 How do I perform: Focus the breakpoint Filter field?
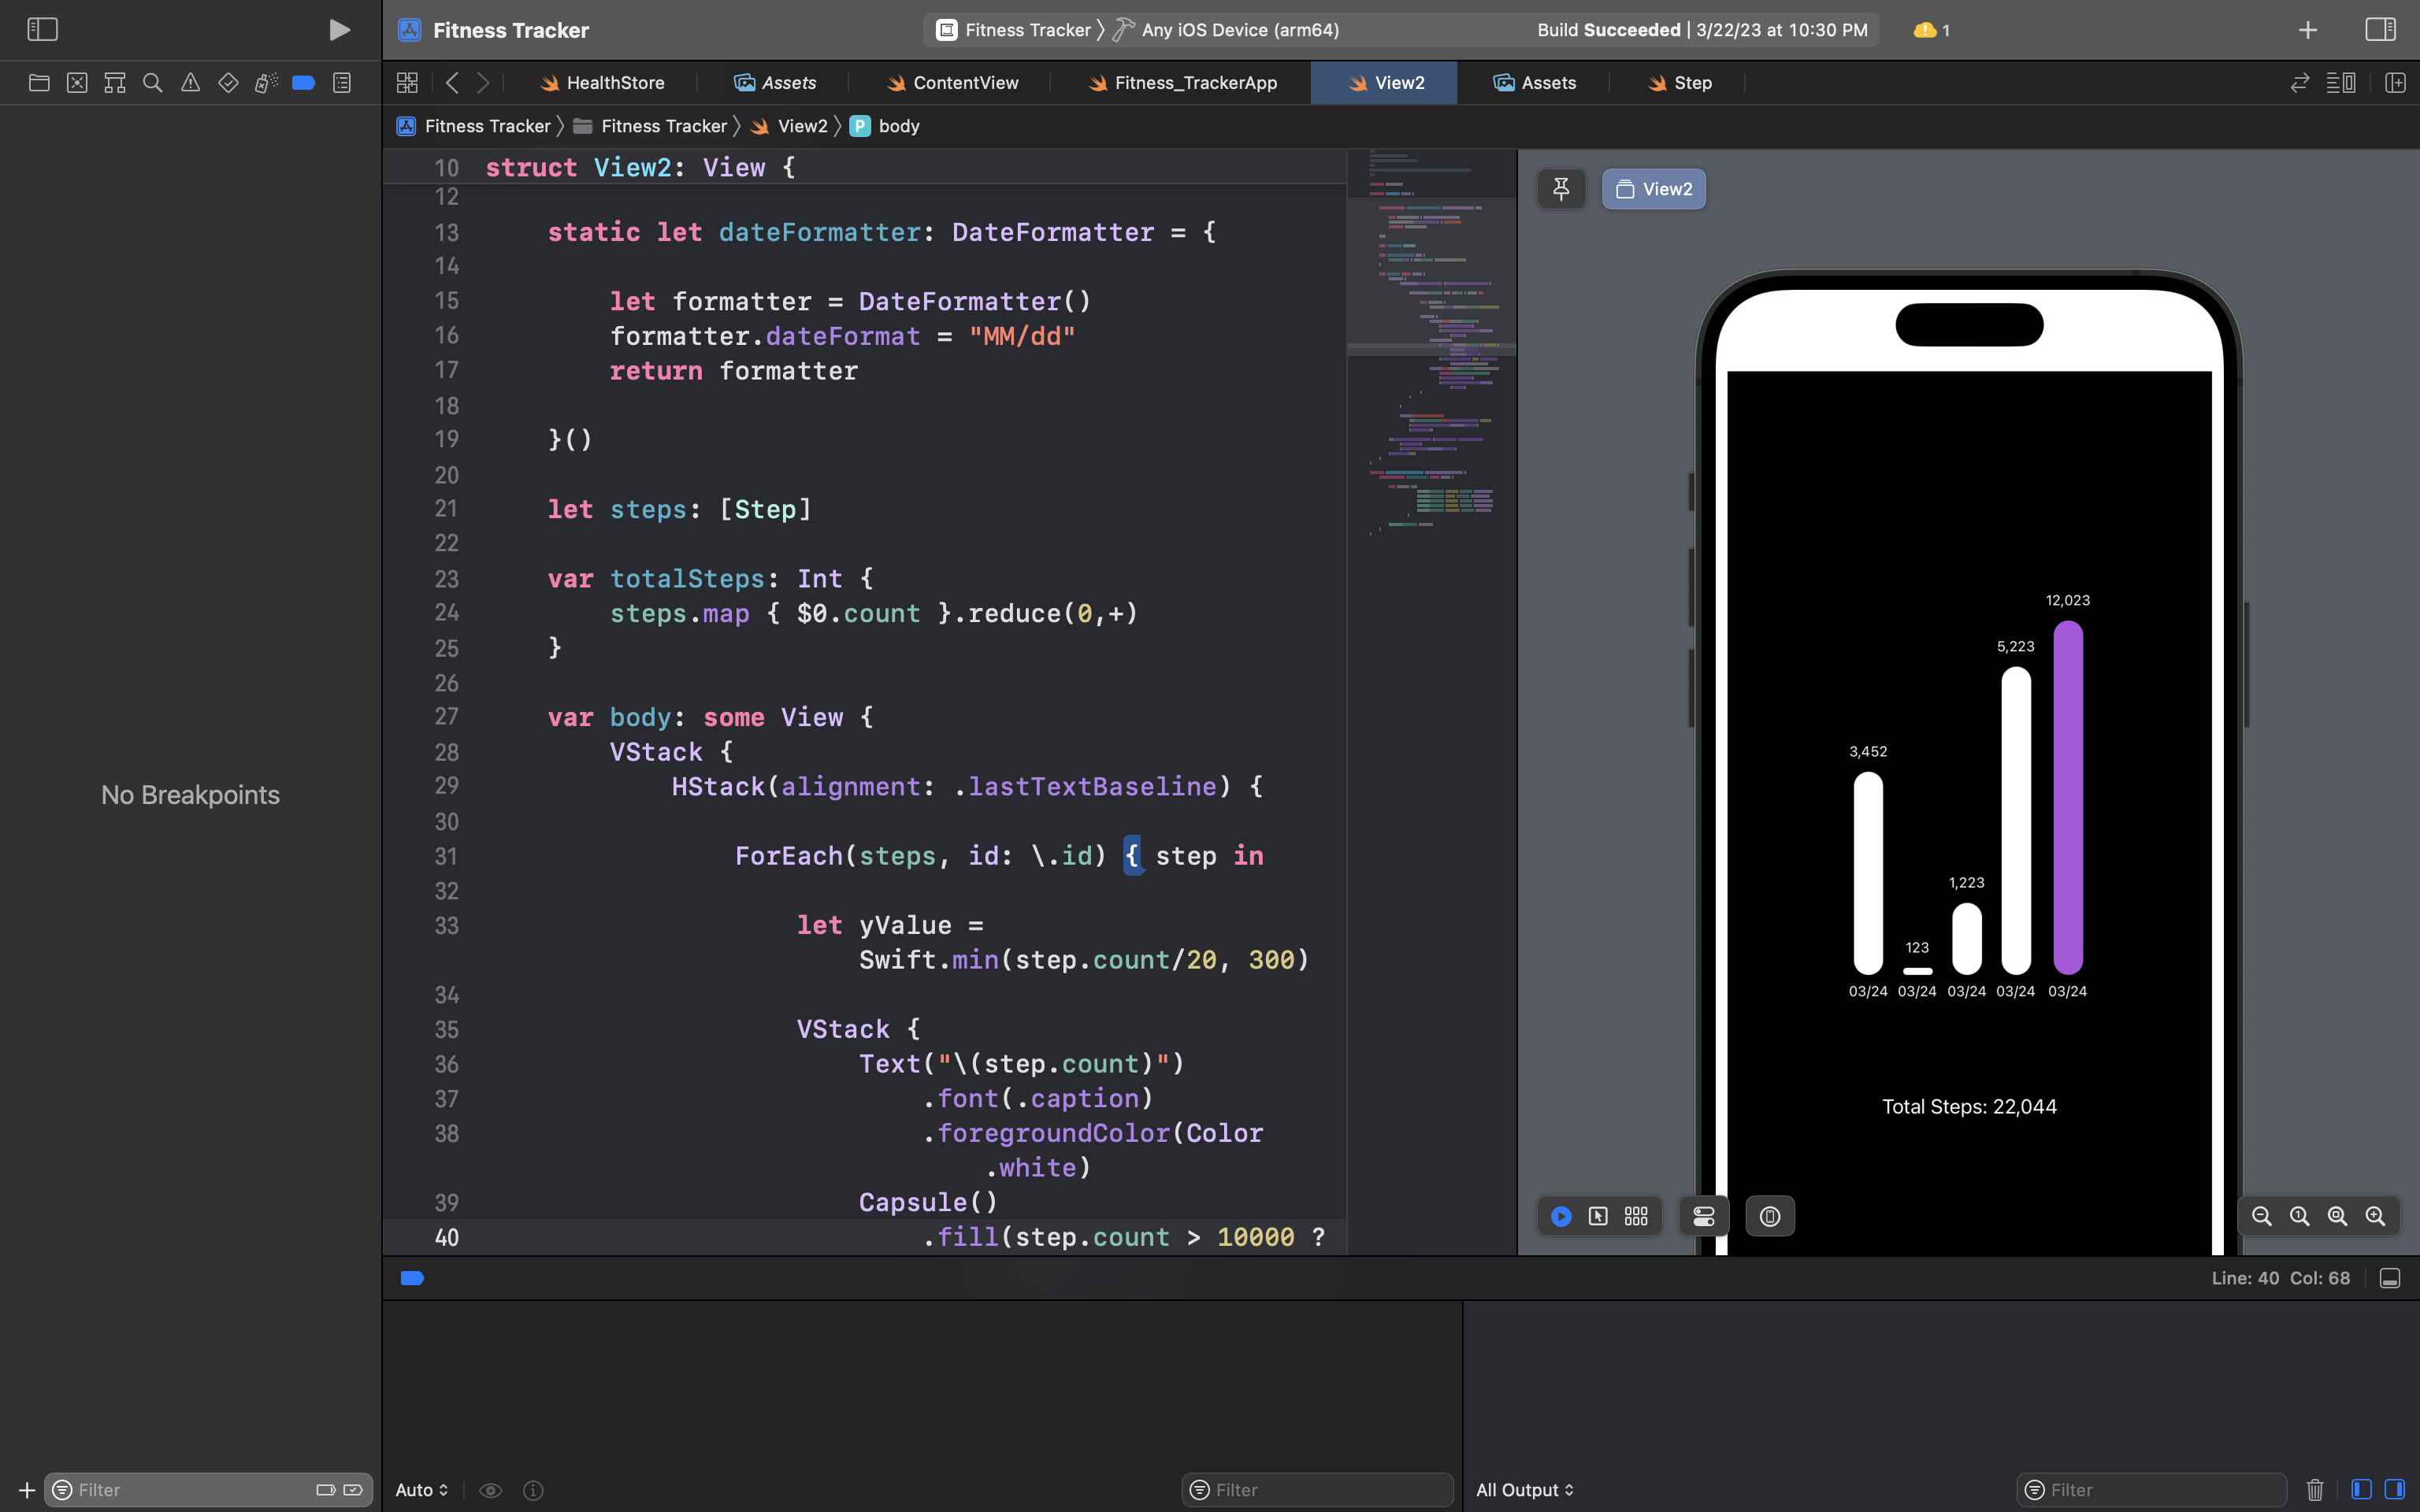pyautogui.click(x=208, y=1490)
